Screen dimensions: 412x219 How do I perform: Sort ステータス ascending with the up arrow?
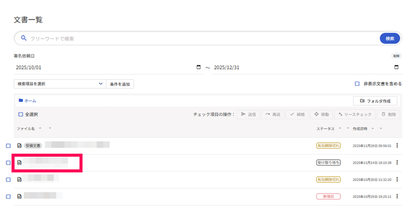pyautogui.click(x=340, y=128)
